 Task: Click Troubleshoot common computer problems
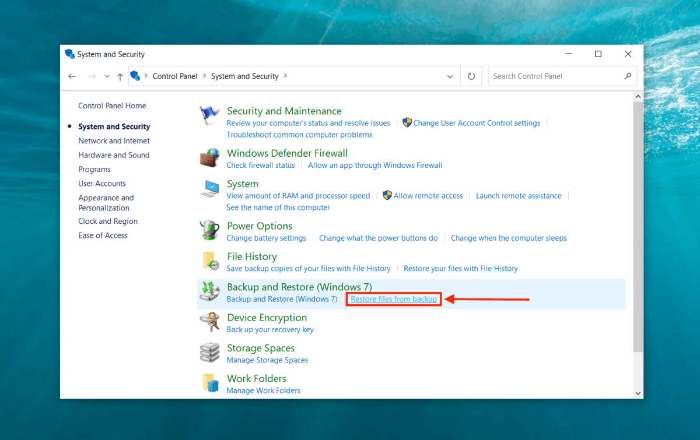point(299,135)
